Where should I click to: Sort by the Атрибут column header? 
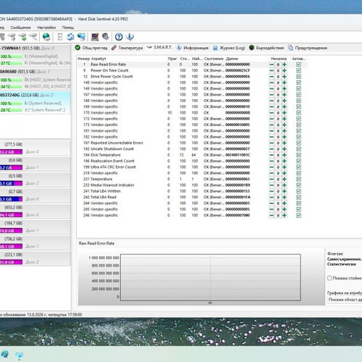(x=98, y=59)
